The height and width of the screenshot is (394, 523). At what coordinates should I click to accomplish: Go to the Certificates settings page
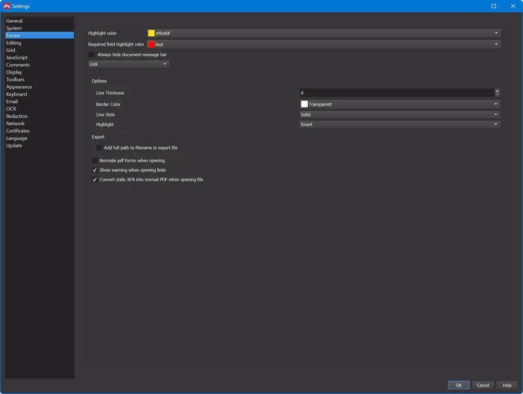(18, 131)
